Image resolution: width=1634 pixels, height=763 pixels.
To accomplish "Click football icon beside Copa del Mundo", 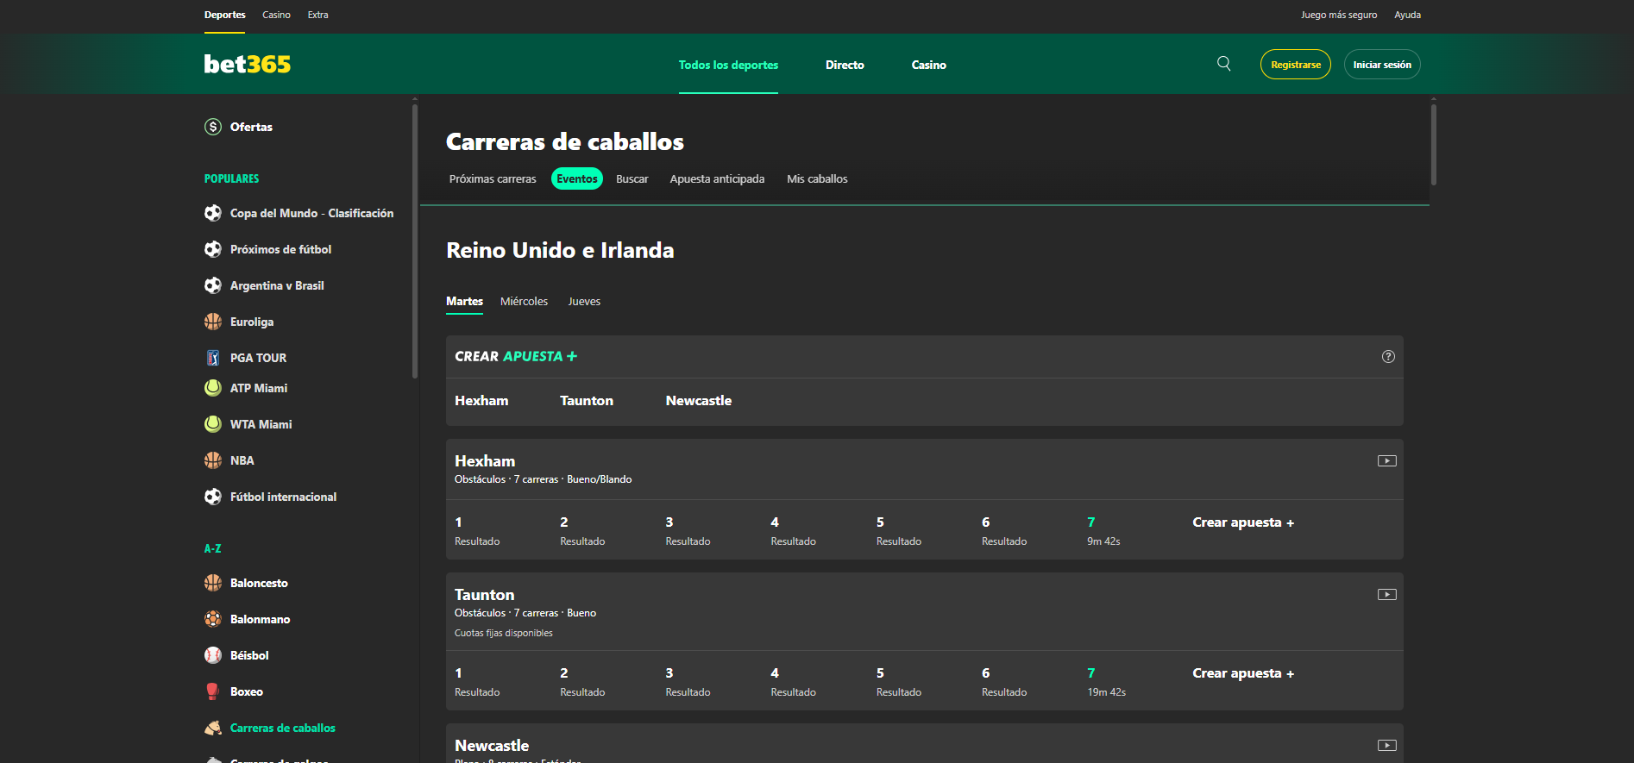I will 213,213.
